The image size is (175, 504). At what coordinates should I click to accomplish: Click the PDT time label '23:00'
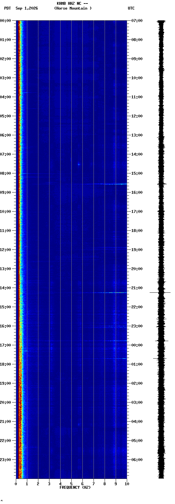[x=5, y=460]
